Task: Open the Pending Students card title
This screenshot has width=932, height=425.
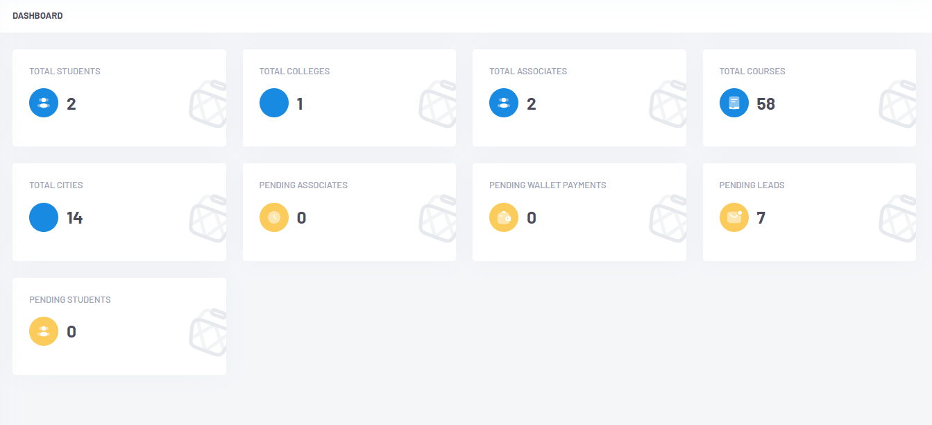Action: click(x=70, y=300)
